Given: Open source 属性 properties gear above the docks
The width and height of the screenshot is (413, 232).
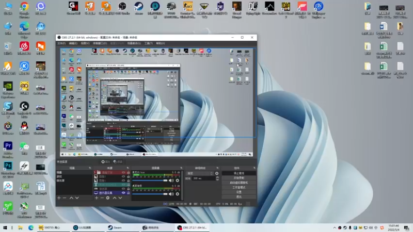Looking at the screenshot, I should click(x=105, y=162).
